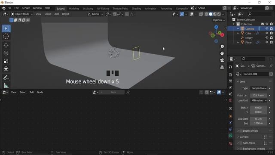Open the viewport shading options dropdown
275x155 pixels.
(x=223, y=14)
